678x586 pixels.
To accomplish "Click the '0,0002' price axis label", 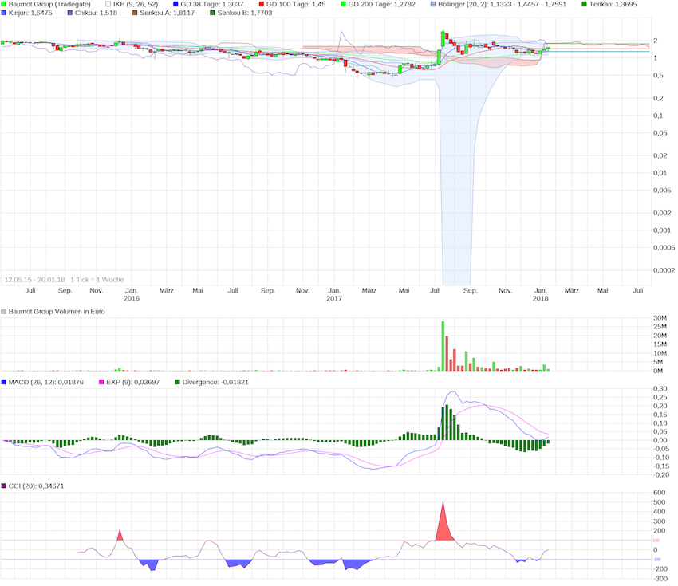I will 664,270.
